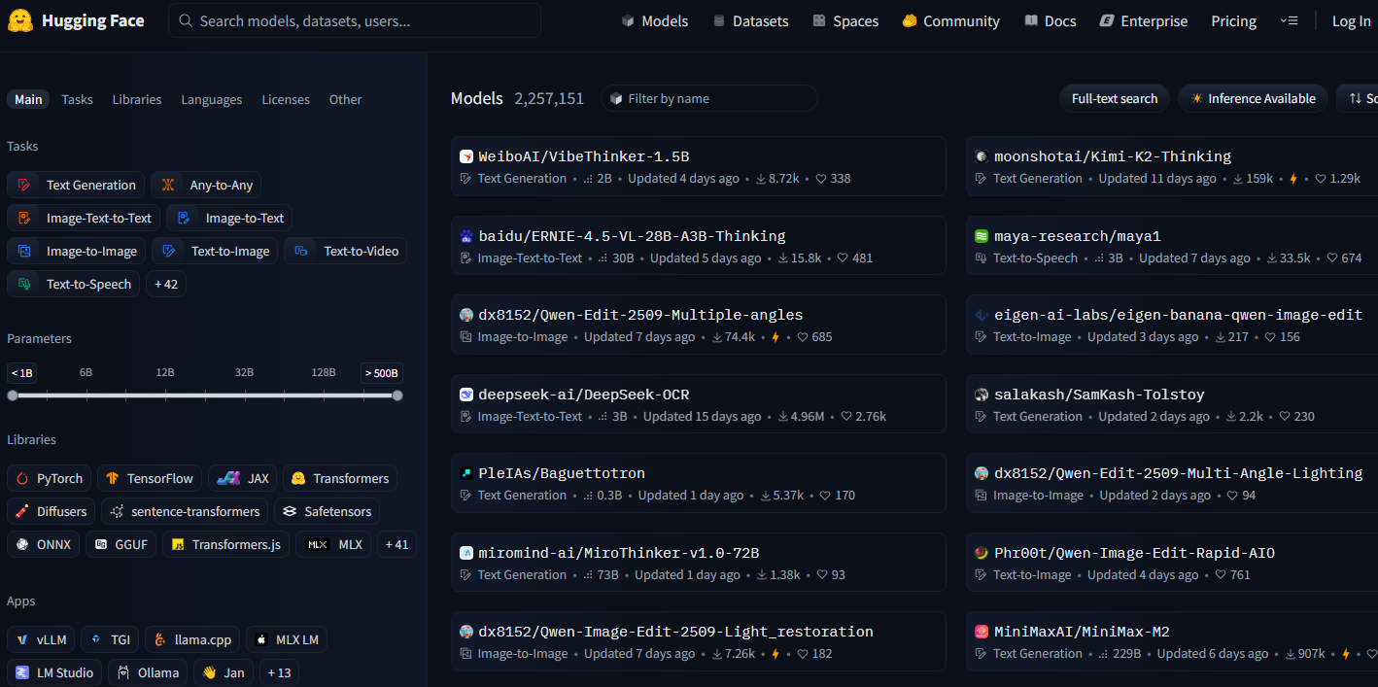1378x687 pixels.
Task: Switch to the Libraries filter tab
Action: coord(137,99)
